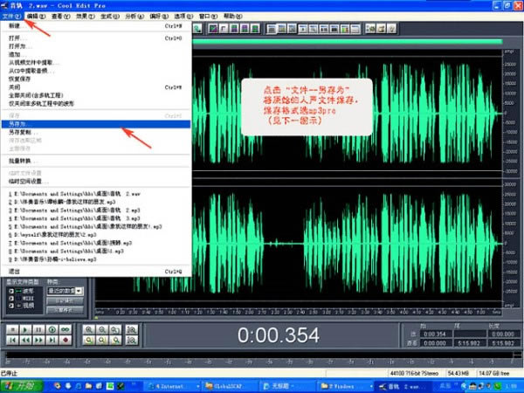
Task: Click the Zoom Out Full icon
Action: coord(115,329)
